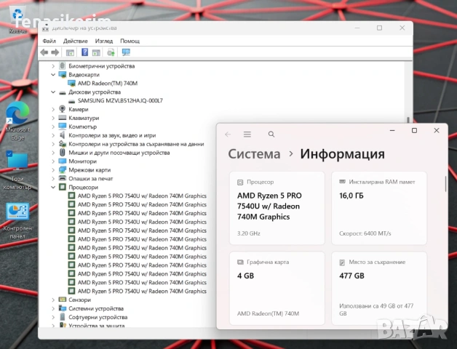Viewport: 457px width, 349px height.
Task: Click the Опашки за печат printer icon
Action: 63,178
